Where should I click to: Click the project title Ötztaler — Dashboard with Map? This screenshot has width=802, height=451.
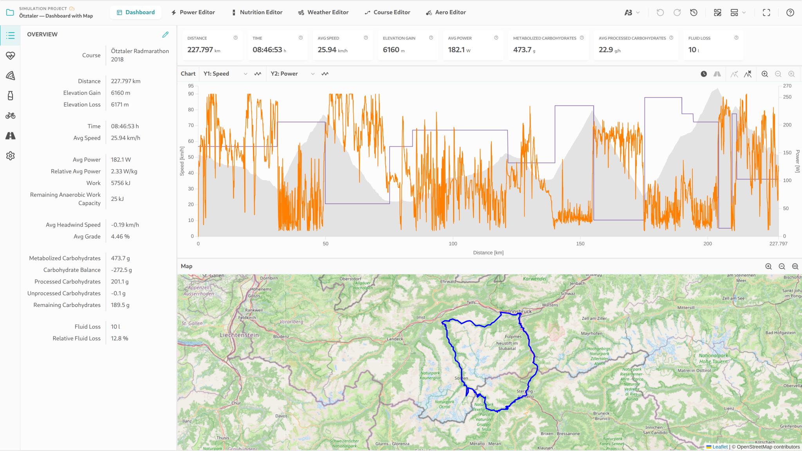[56, 16]
